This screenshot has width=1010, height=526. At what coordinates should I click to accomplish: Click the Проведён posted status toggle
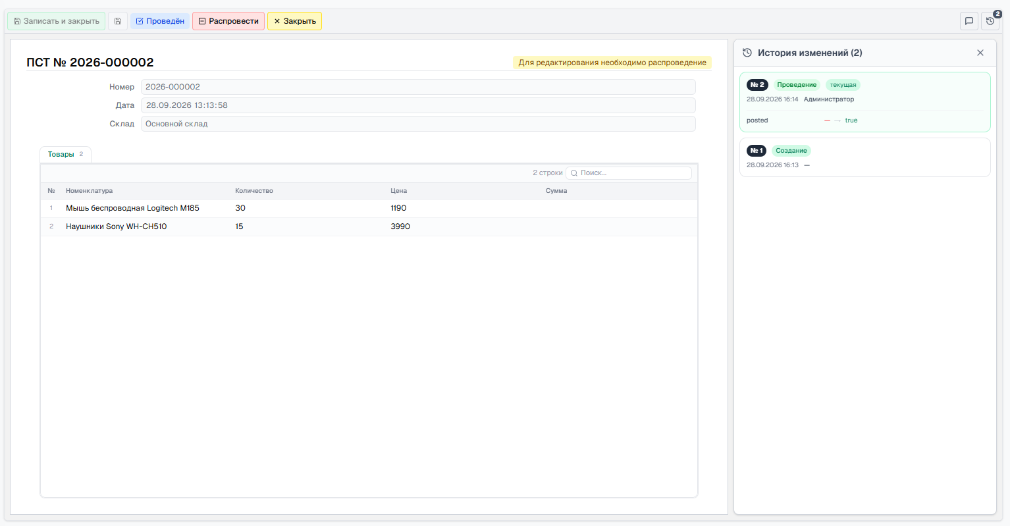coord(160,21)
